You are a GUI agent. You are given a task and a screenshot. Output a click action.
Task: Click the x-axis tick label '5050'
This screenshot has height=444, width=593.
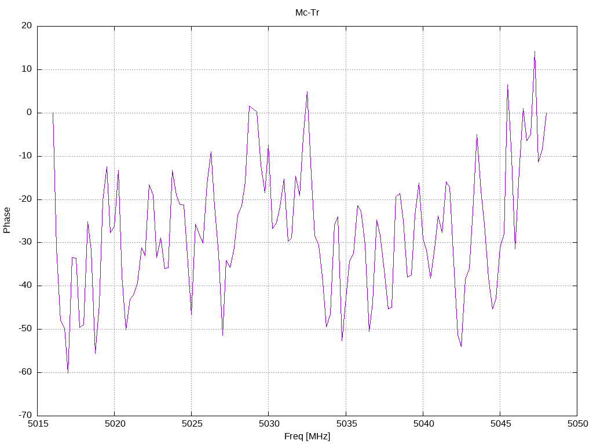point(577,424)
